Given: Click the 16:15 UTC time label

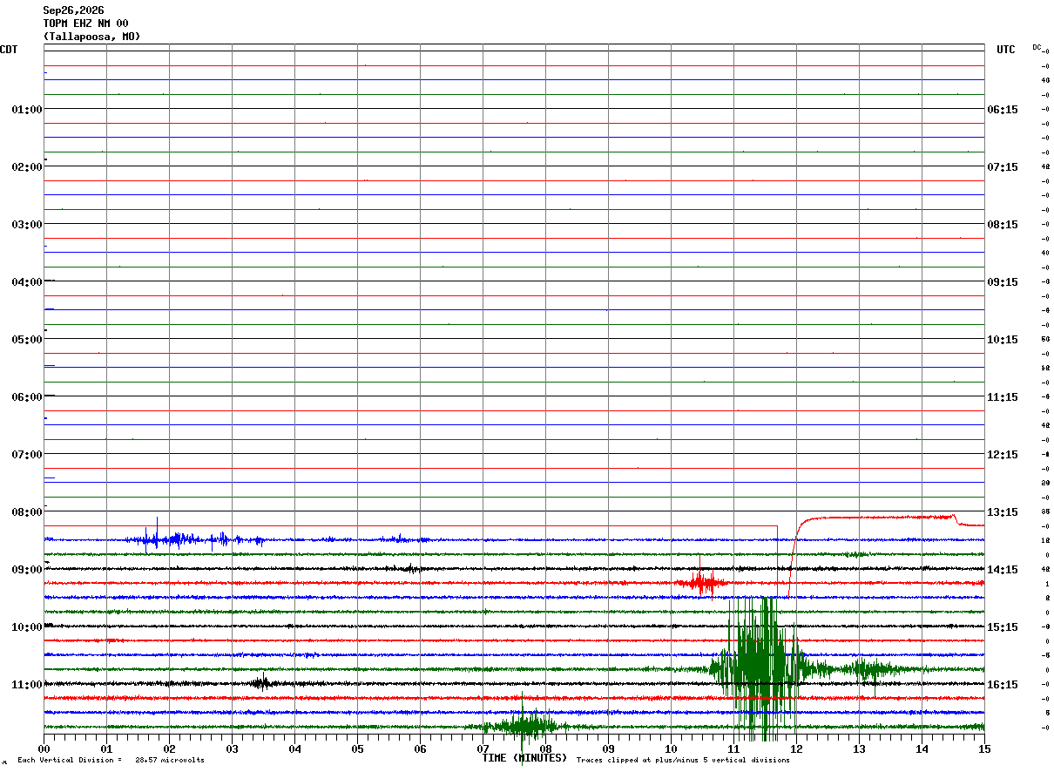Looking at the screenshot, I should 1003,684.
